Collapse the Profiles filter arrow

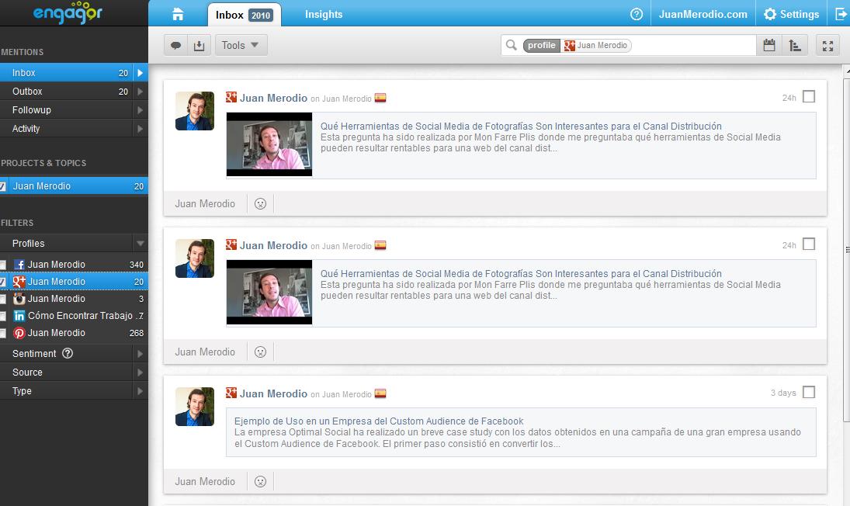140,243
